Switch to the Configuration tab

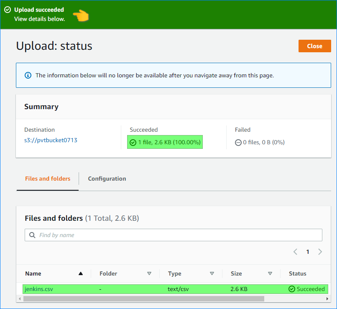(x=107, y=179)
